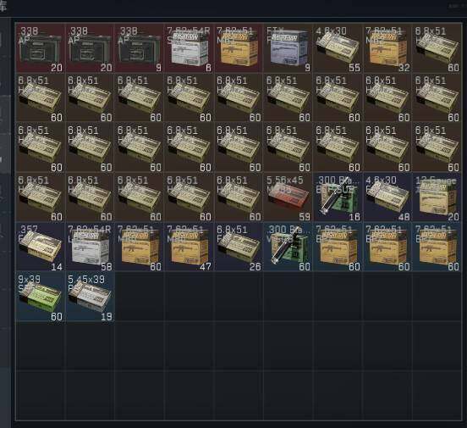This screenshot has height=428, width=467.
Task: Select the 7.62x54R box with 58 rounds
Action: (x=90, y=247)
